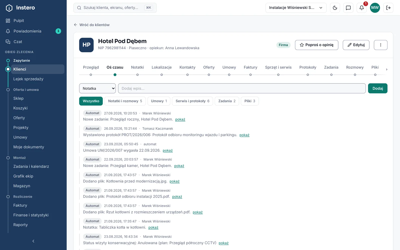Click Poproś o opinię button
Screen dimensions: 400x250
(x=316, y=45)
